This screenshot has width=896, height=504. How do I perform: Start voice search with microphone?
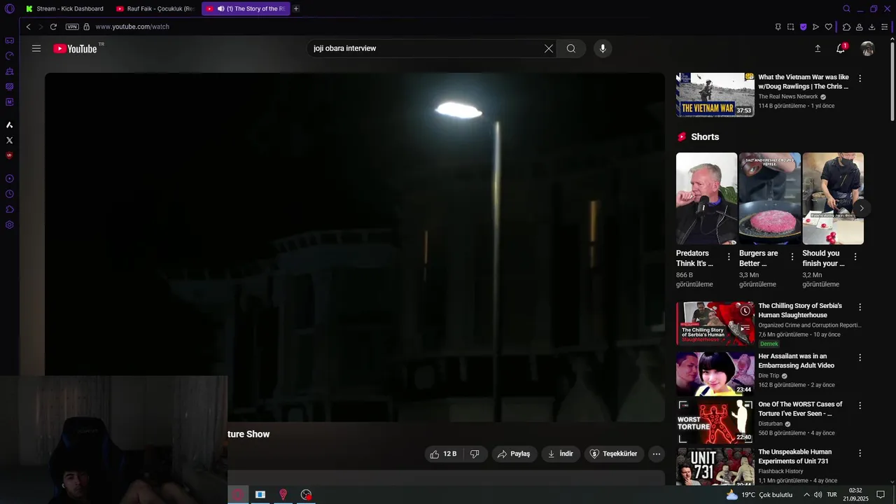(x=603, y=48)
